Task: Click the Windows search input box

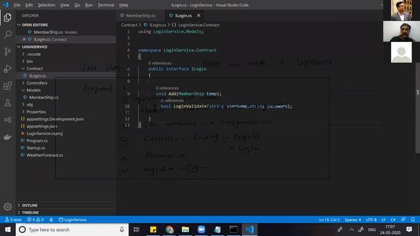Action: pyautogui.click(x=72, y=229)
